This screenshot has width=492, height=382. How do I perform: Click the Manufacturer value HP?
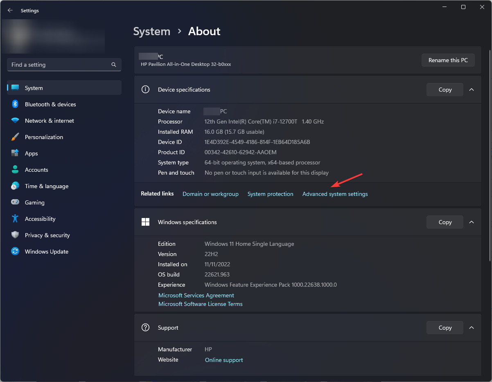pyautogui.click(x=208, y=349)
